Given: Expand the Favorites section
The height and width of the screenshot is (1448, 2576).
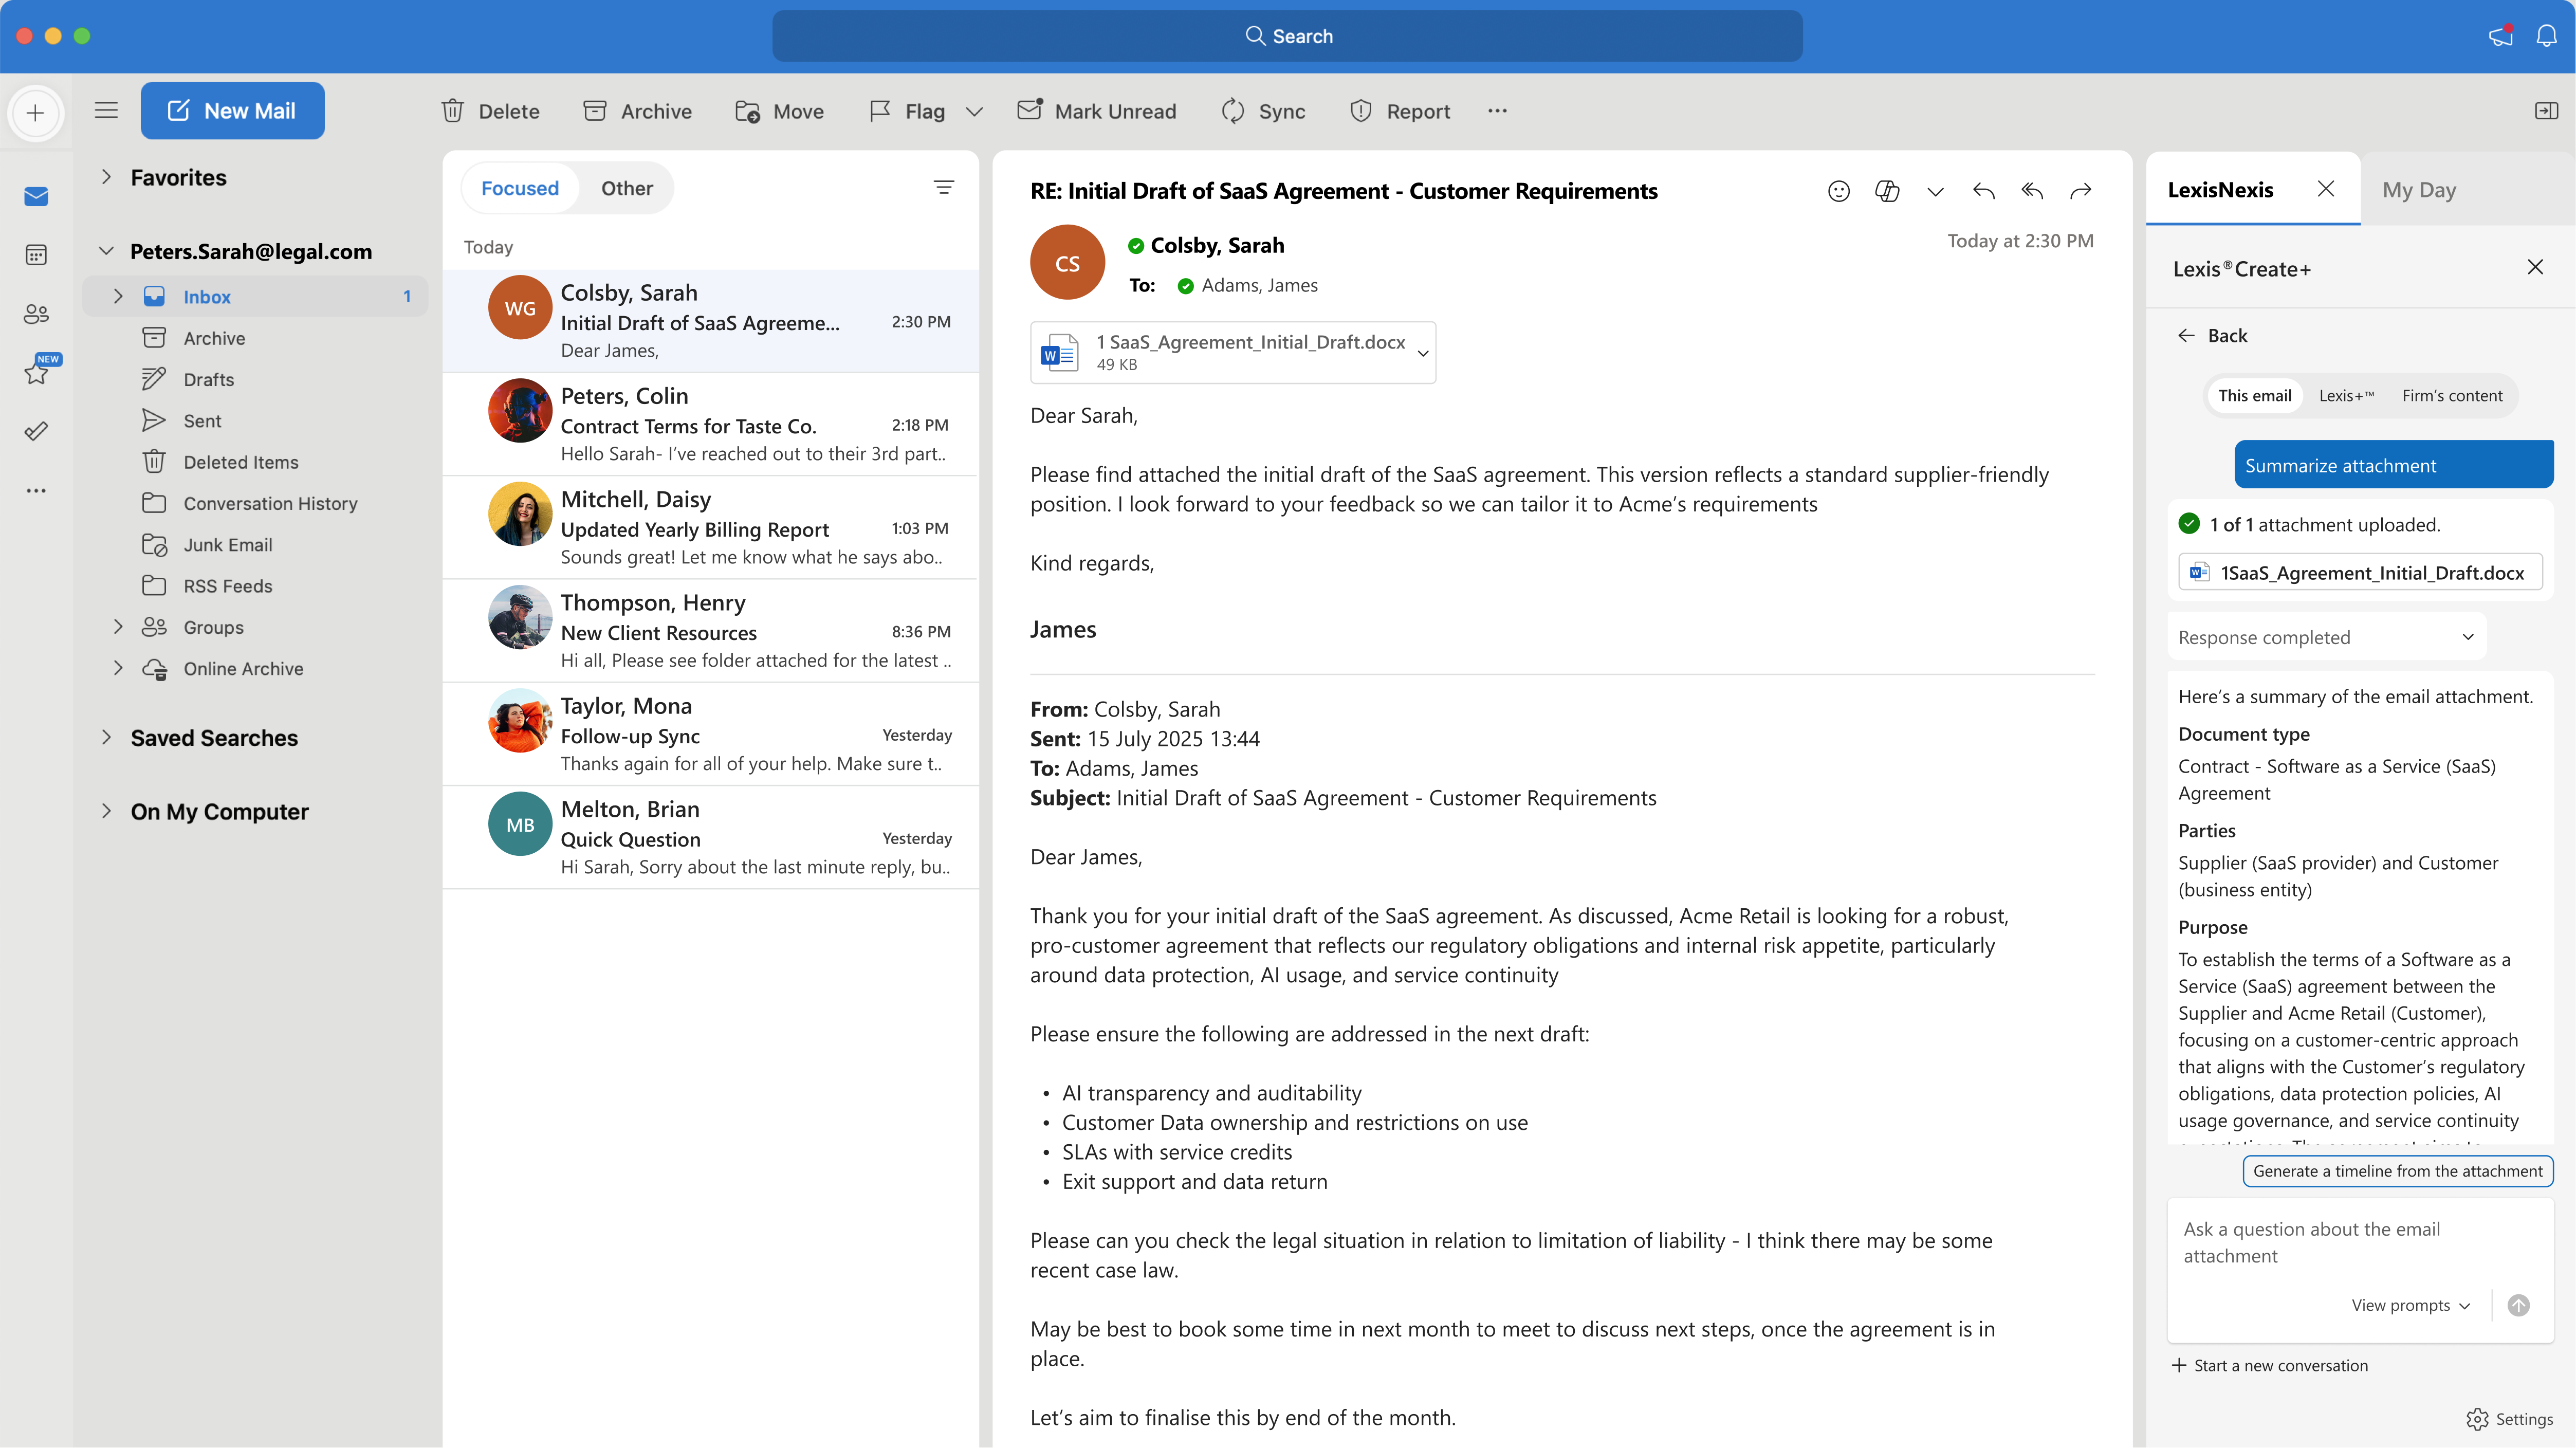Looking at the screenshot, I should coord(106,177).
